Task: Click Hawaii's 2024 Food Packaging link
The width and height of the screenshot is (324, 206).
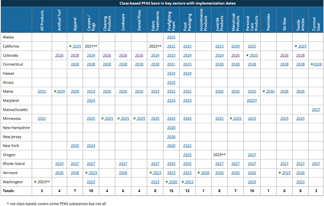Action: point(187,74)
